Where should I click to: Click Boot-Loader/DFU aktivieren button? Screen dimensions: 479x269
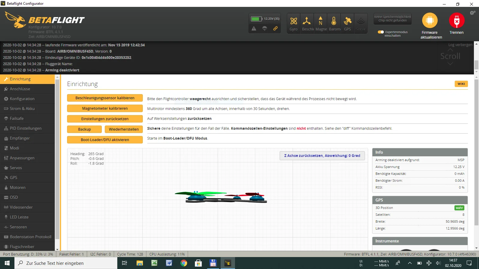[x=105, y=140]
